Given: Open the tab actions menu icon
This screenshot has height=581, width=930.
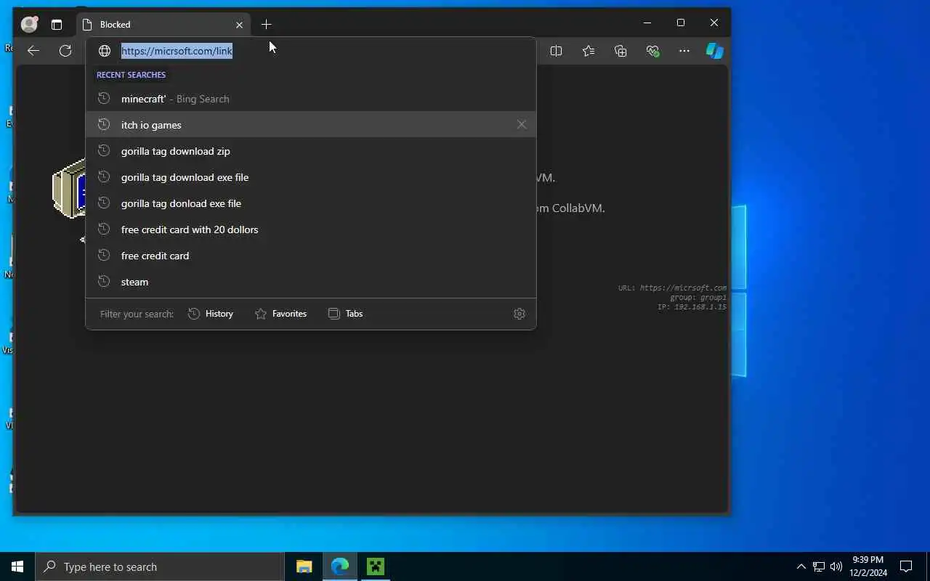Looking at the screenshot, I should click(57, 25).
